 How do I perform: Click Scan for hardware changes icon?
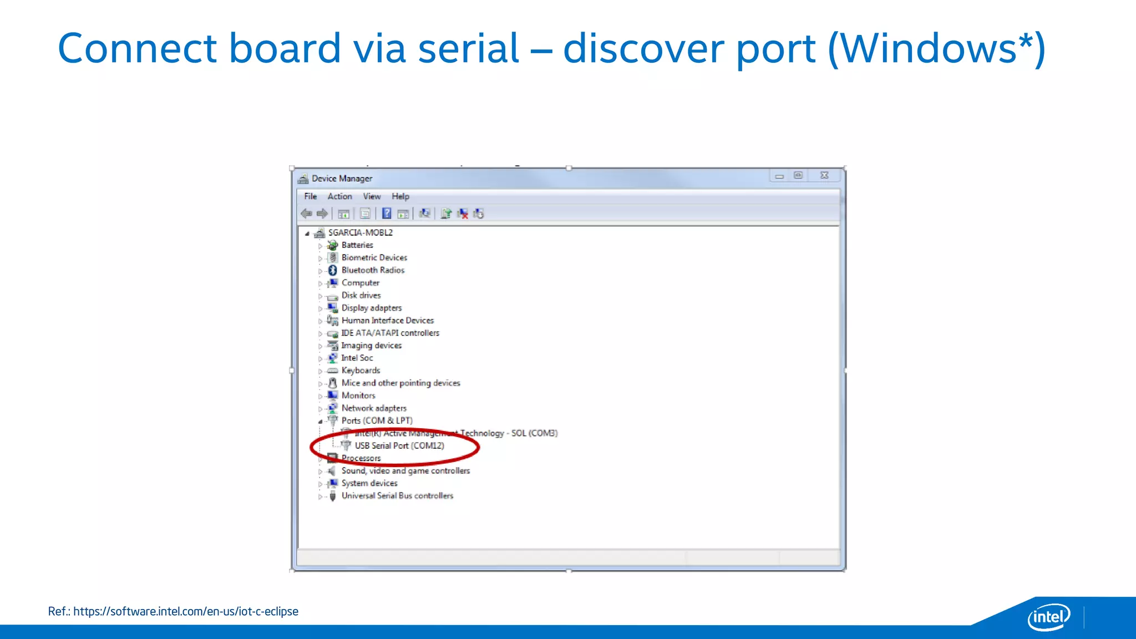click(x=424, y=214)
